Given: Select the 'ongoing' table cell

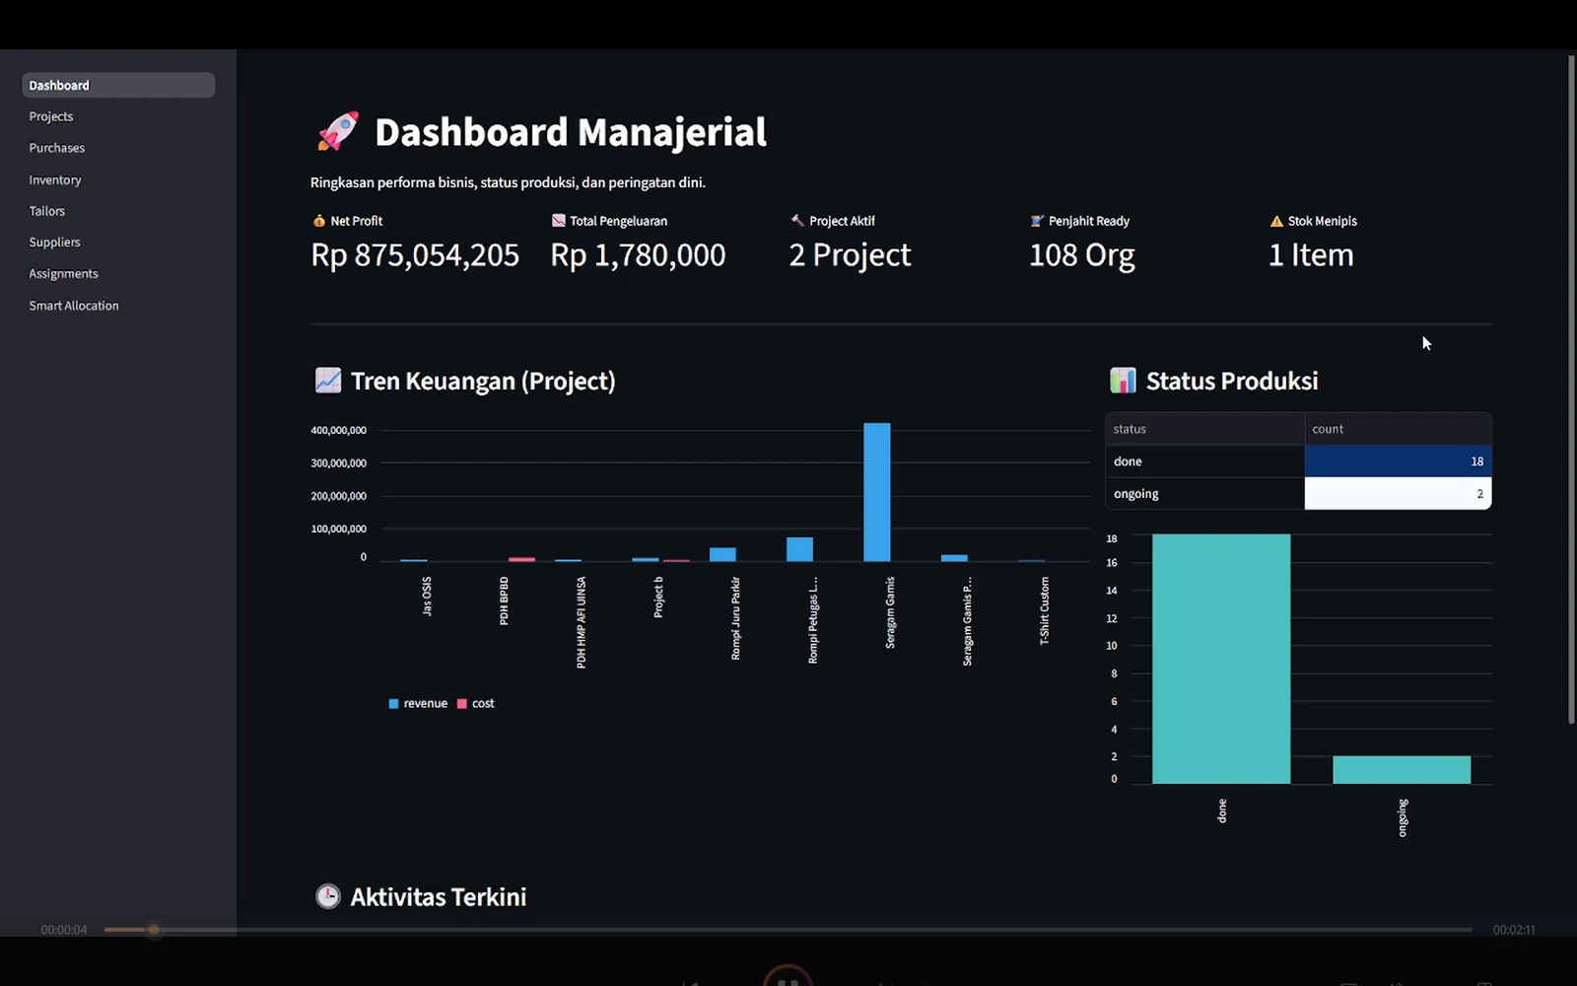Looking at the screenshot, I should (x=1205, y=494).
